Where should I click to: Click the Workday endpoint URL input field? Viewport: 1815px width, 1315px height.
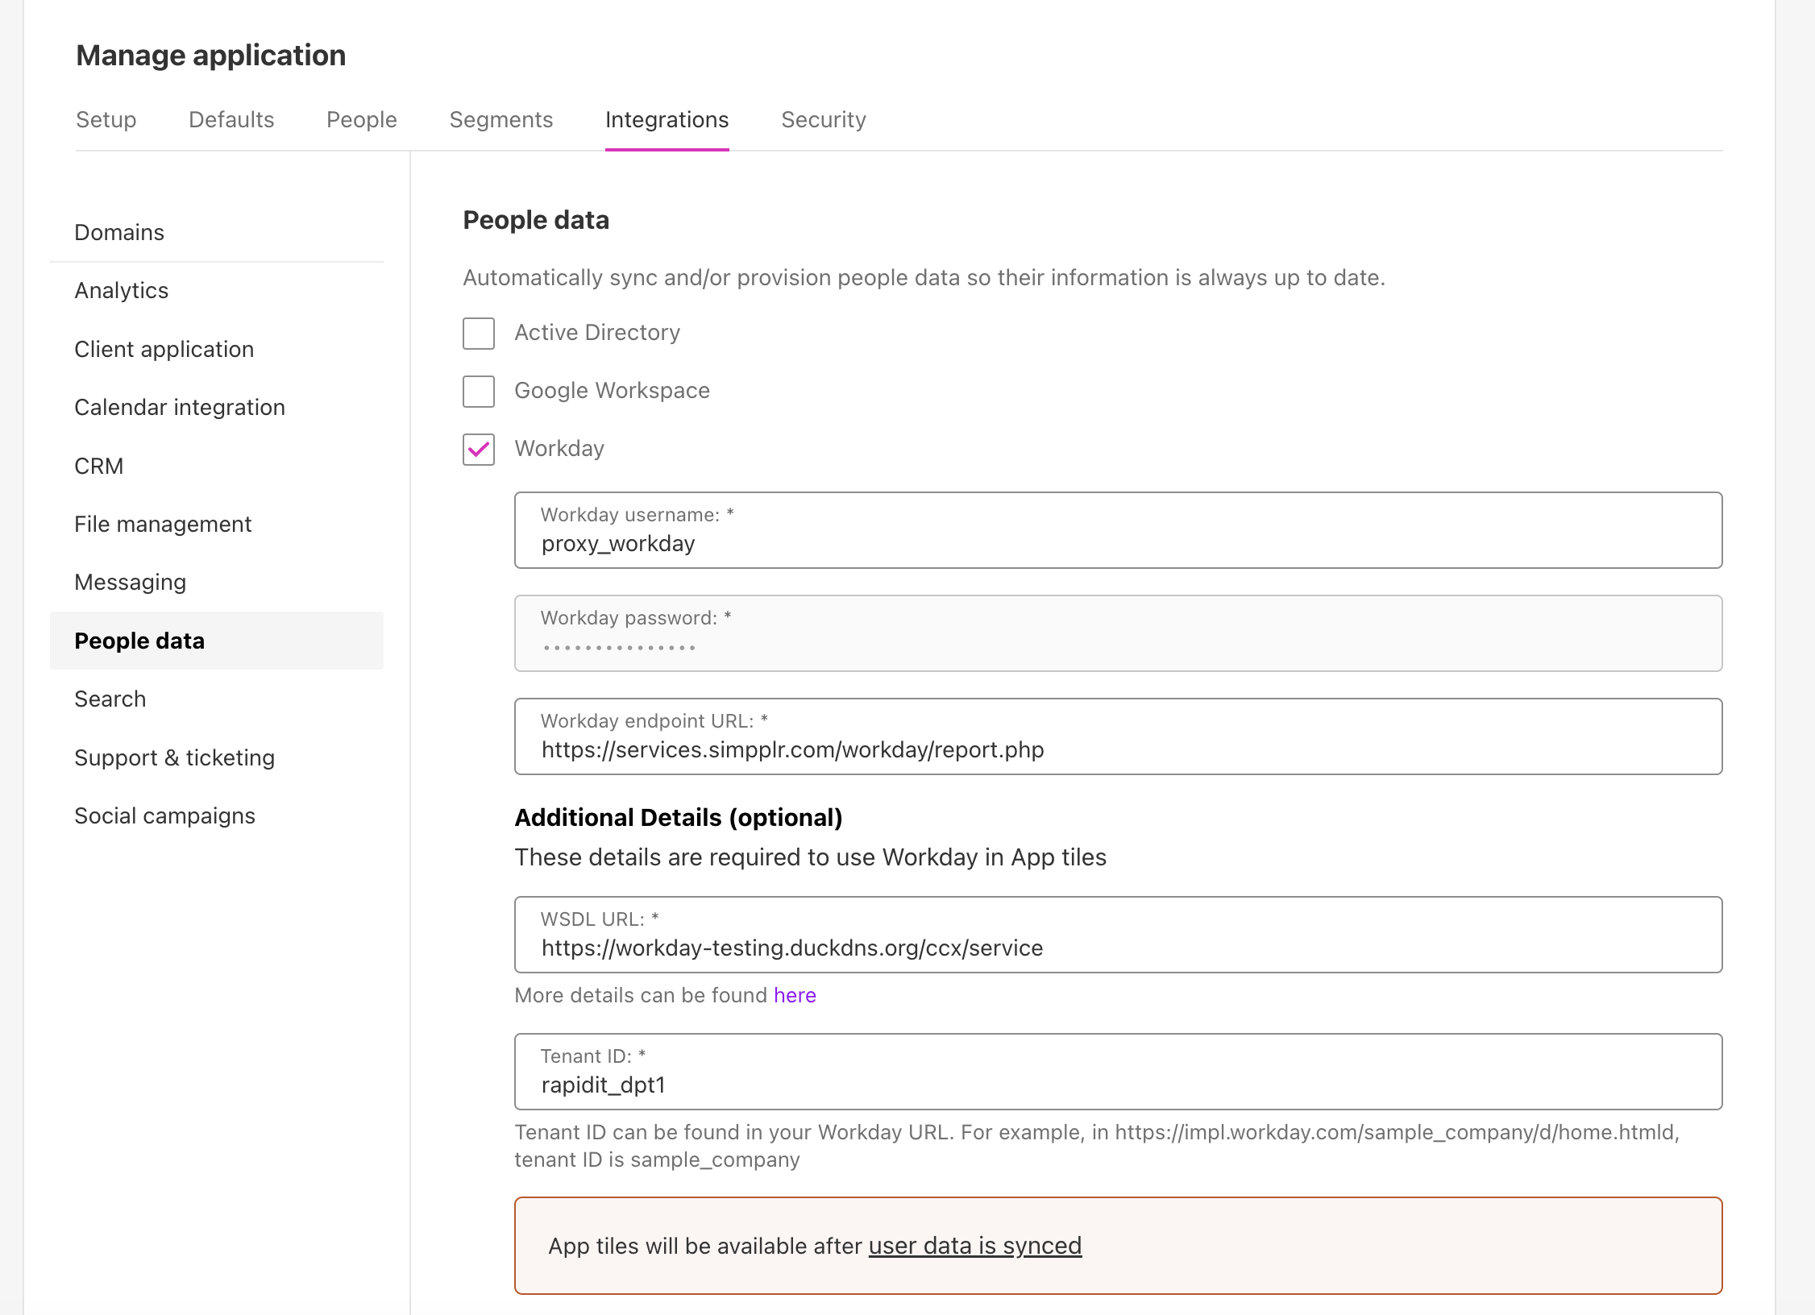click(x=1119, y=736)
